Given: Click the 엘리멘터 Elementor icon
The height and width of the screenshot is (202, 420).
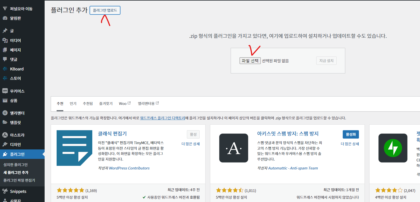Looking at the screenshot, I should click(5, 113).
